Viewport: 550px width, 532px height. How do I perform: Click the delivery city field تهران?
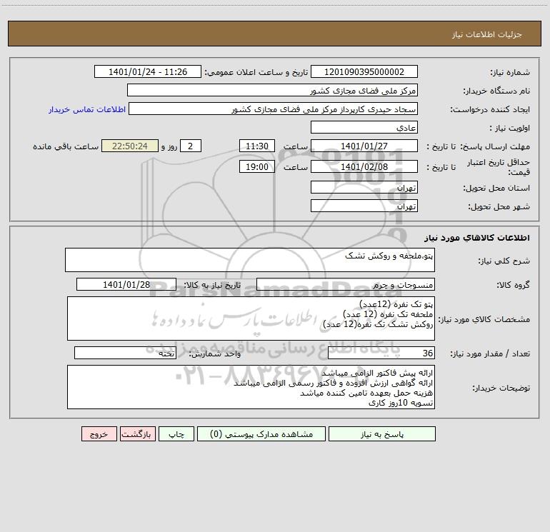(364, 206)
